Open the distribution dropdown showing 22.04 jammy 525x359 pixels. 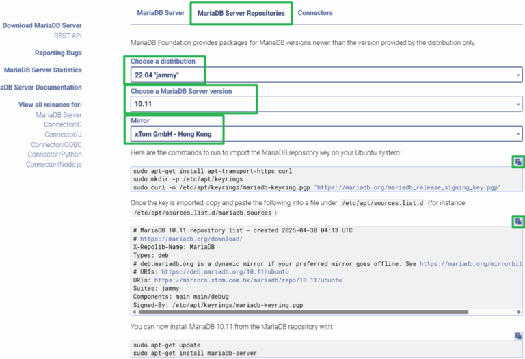point(327,75)
